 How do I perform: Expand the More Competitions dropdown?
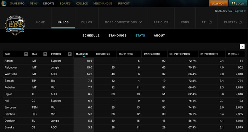123,22
